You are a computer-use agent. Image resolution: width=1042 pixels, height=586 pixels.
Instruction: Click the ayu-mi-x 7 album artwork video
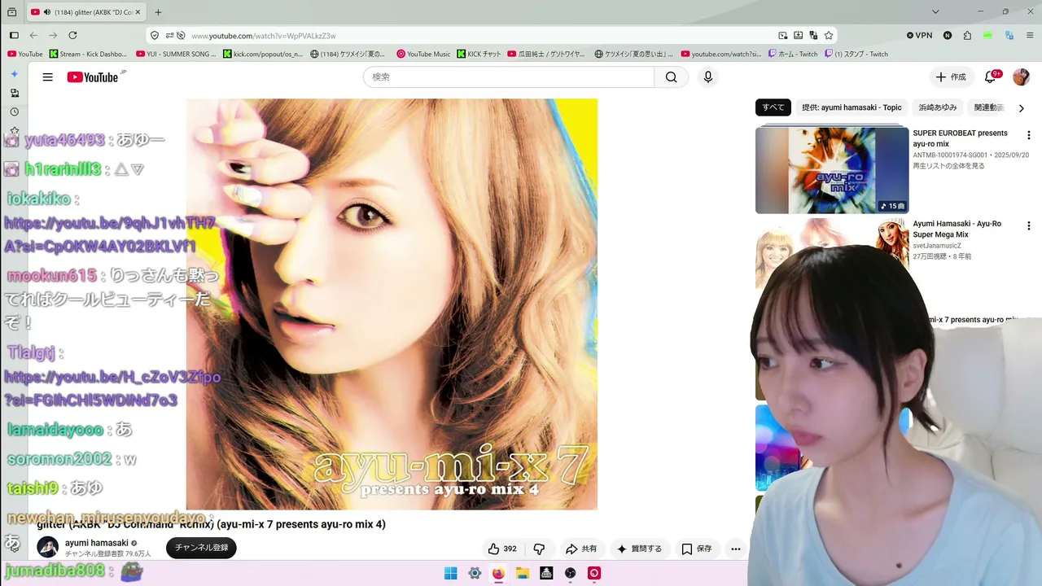[x=392, y=304]
